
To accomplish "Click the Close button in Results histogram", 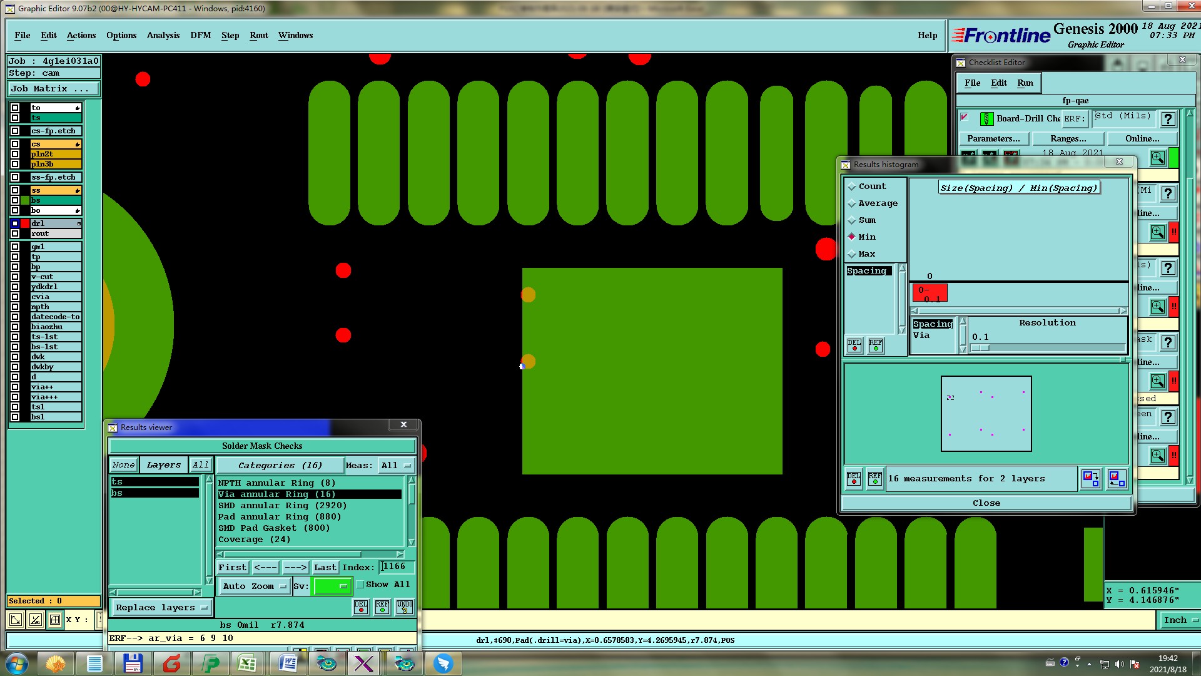I will point(986,503).
